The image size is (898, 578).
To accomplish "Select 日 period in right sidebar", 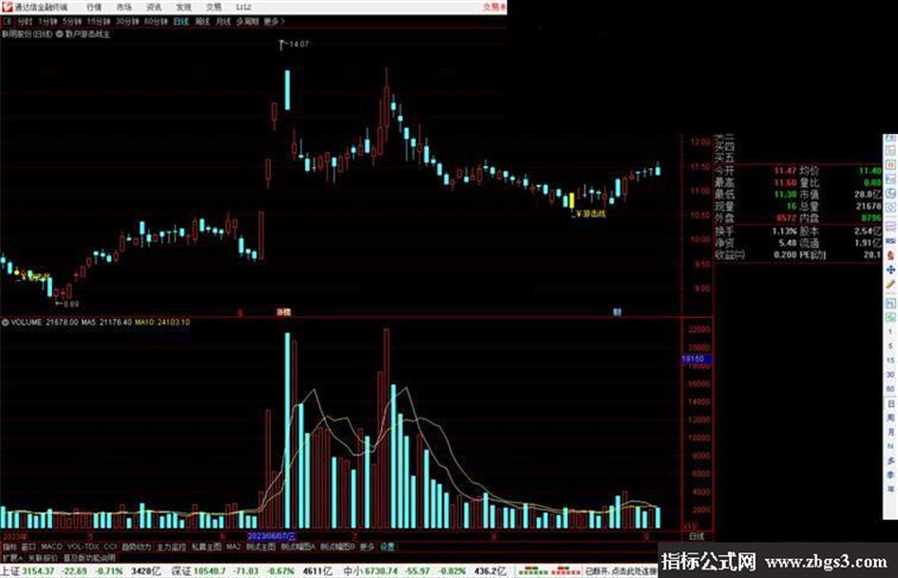I will 890,404.
